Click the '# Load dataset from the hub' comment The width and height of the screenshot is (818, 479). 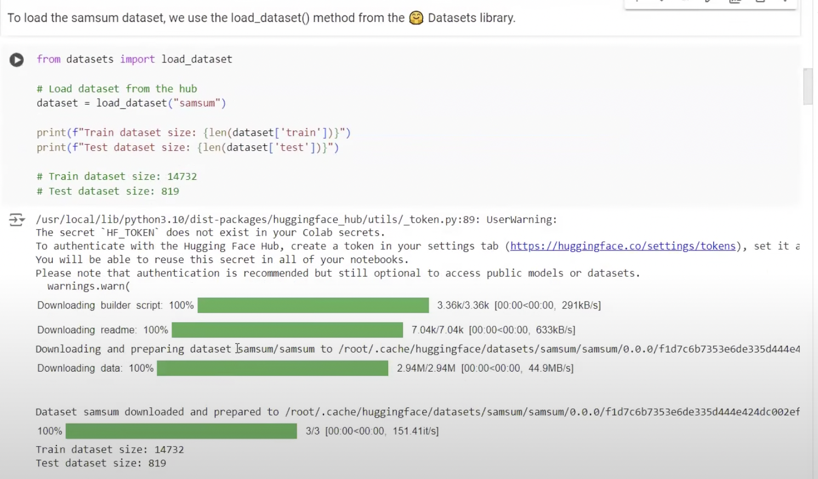pyautogui.click(x=117, y=89)
